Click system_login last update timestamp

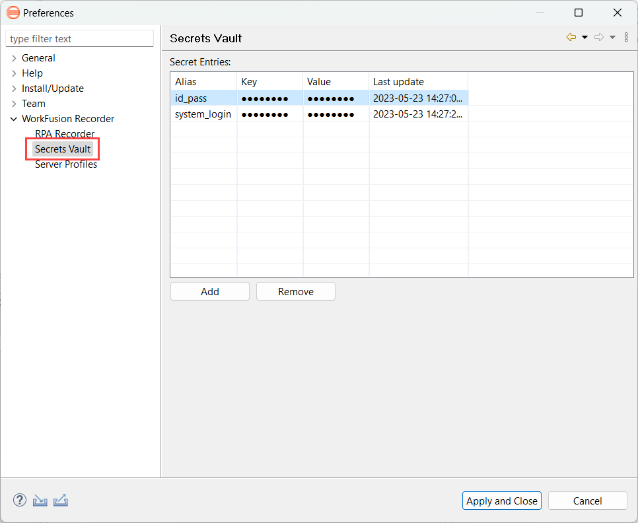[x=417, y=114]
